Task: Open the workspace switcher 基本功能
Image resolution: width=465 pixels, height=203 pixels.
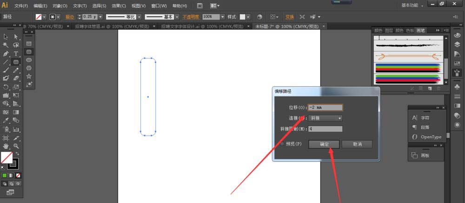Action: [x=412, y=5]
